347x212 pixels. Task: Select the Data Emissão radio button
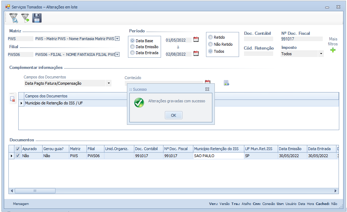pyautogui.click(x=133, y=47)
